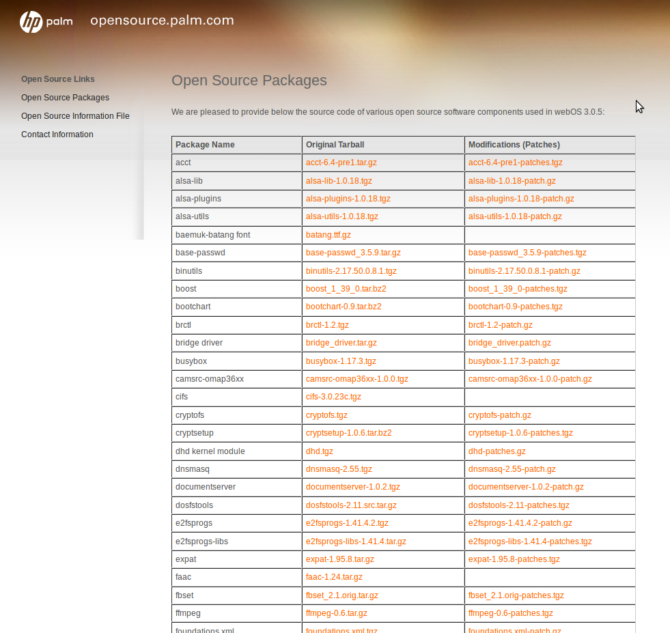670x633 pixels.
Task: Download camsrc-omap36xx-1.0.0.tgz
Action: pos(357,379)
